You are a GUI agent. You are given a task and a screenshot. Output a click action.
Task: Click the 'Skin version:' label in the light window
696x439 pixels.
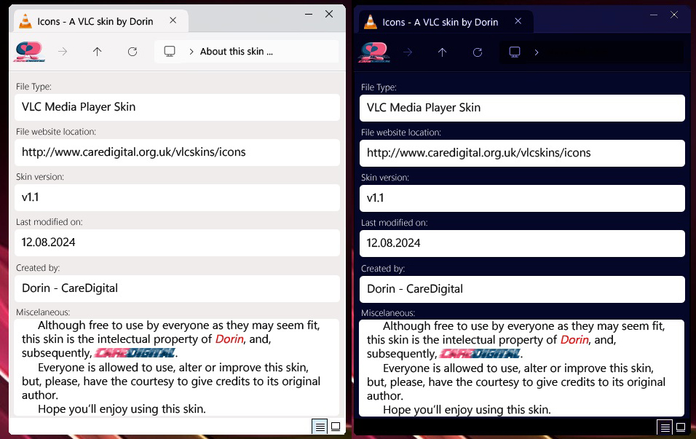[40, 177]
